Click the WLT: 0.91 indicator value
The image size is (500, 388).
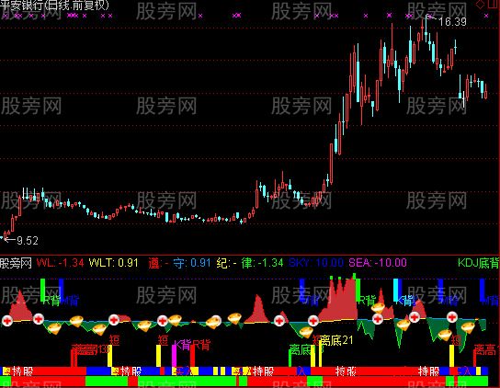tap(114, 263)
